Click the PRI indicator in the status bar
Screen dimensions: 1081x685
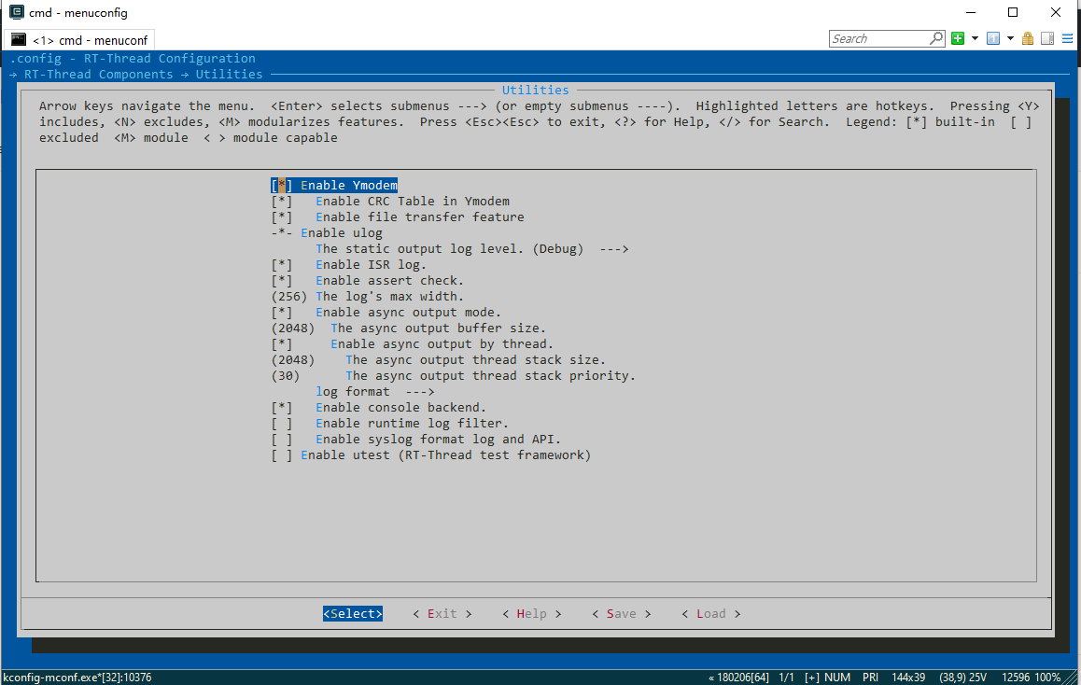[x=870, y=677]
